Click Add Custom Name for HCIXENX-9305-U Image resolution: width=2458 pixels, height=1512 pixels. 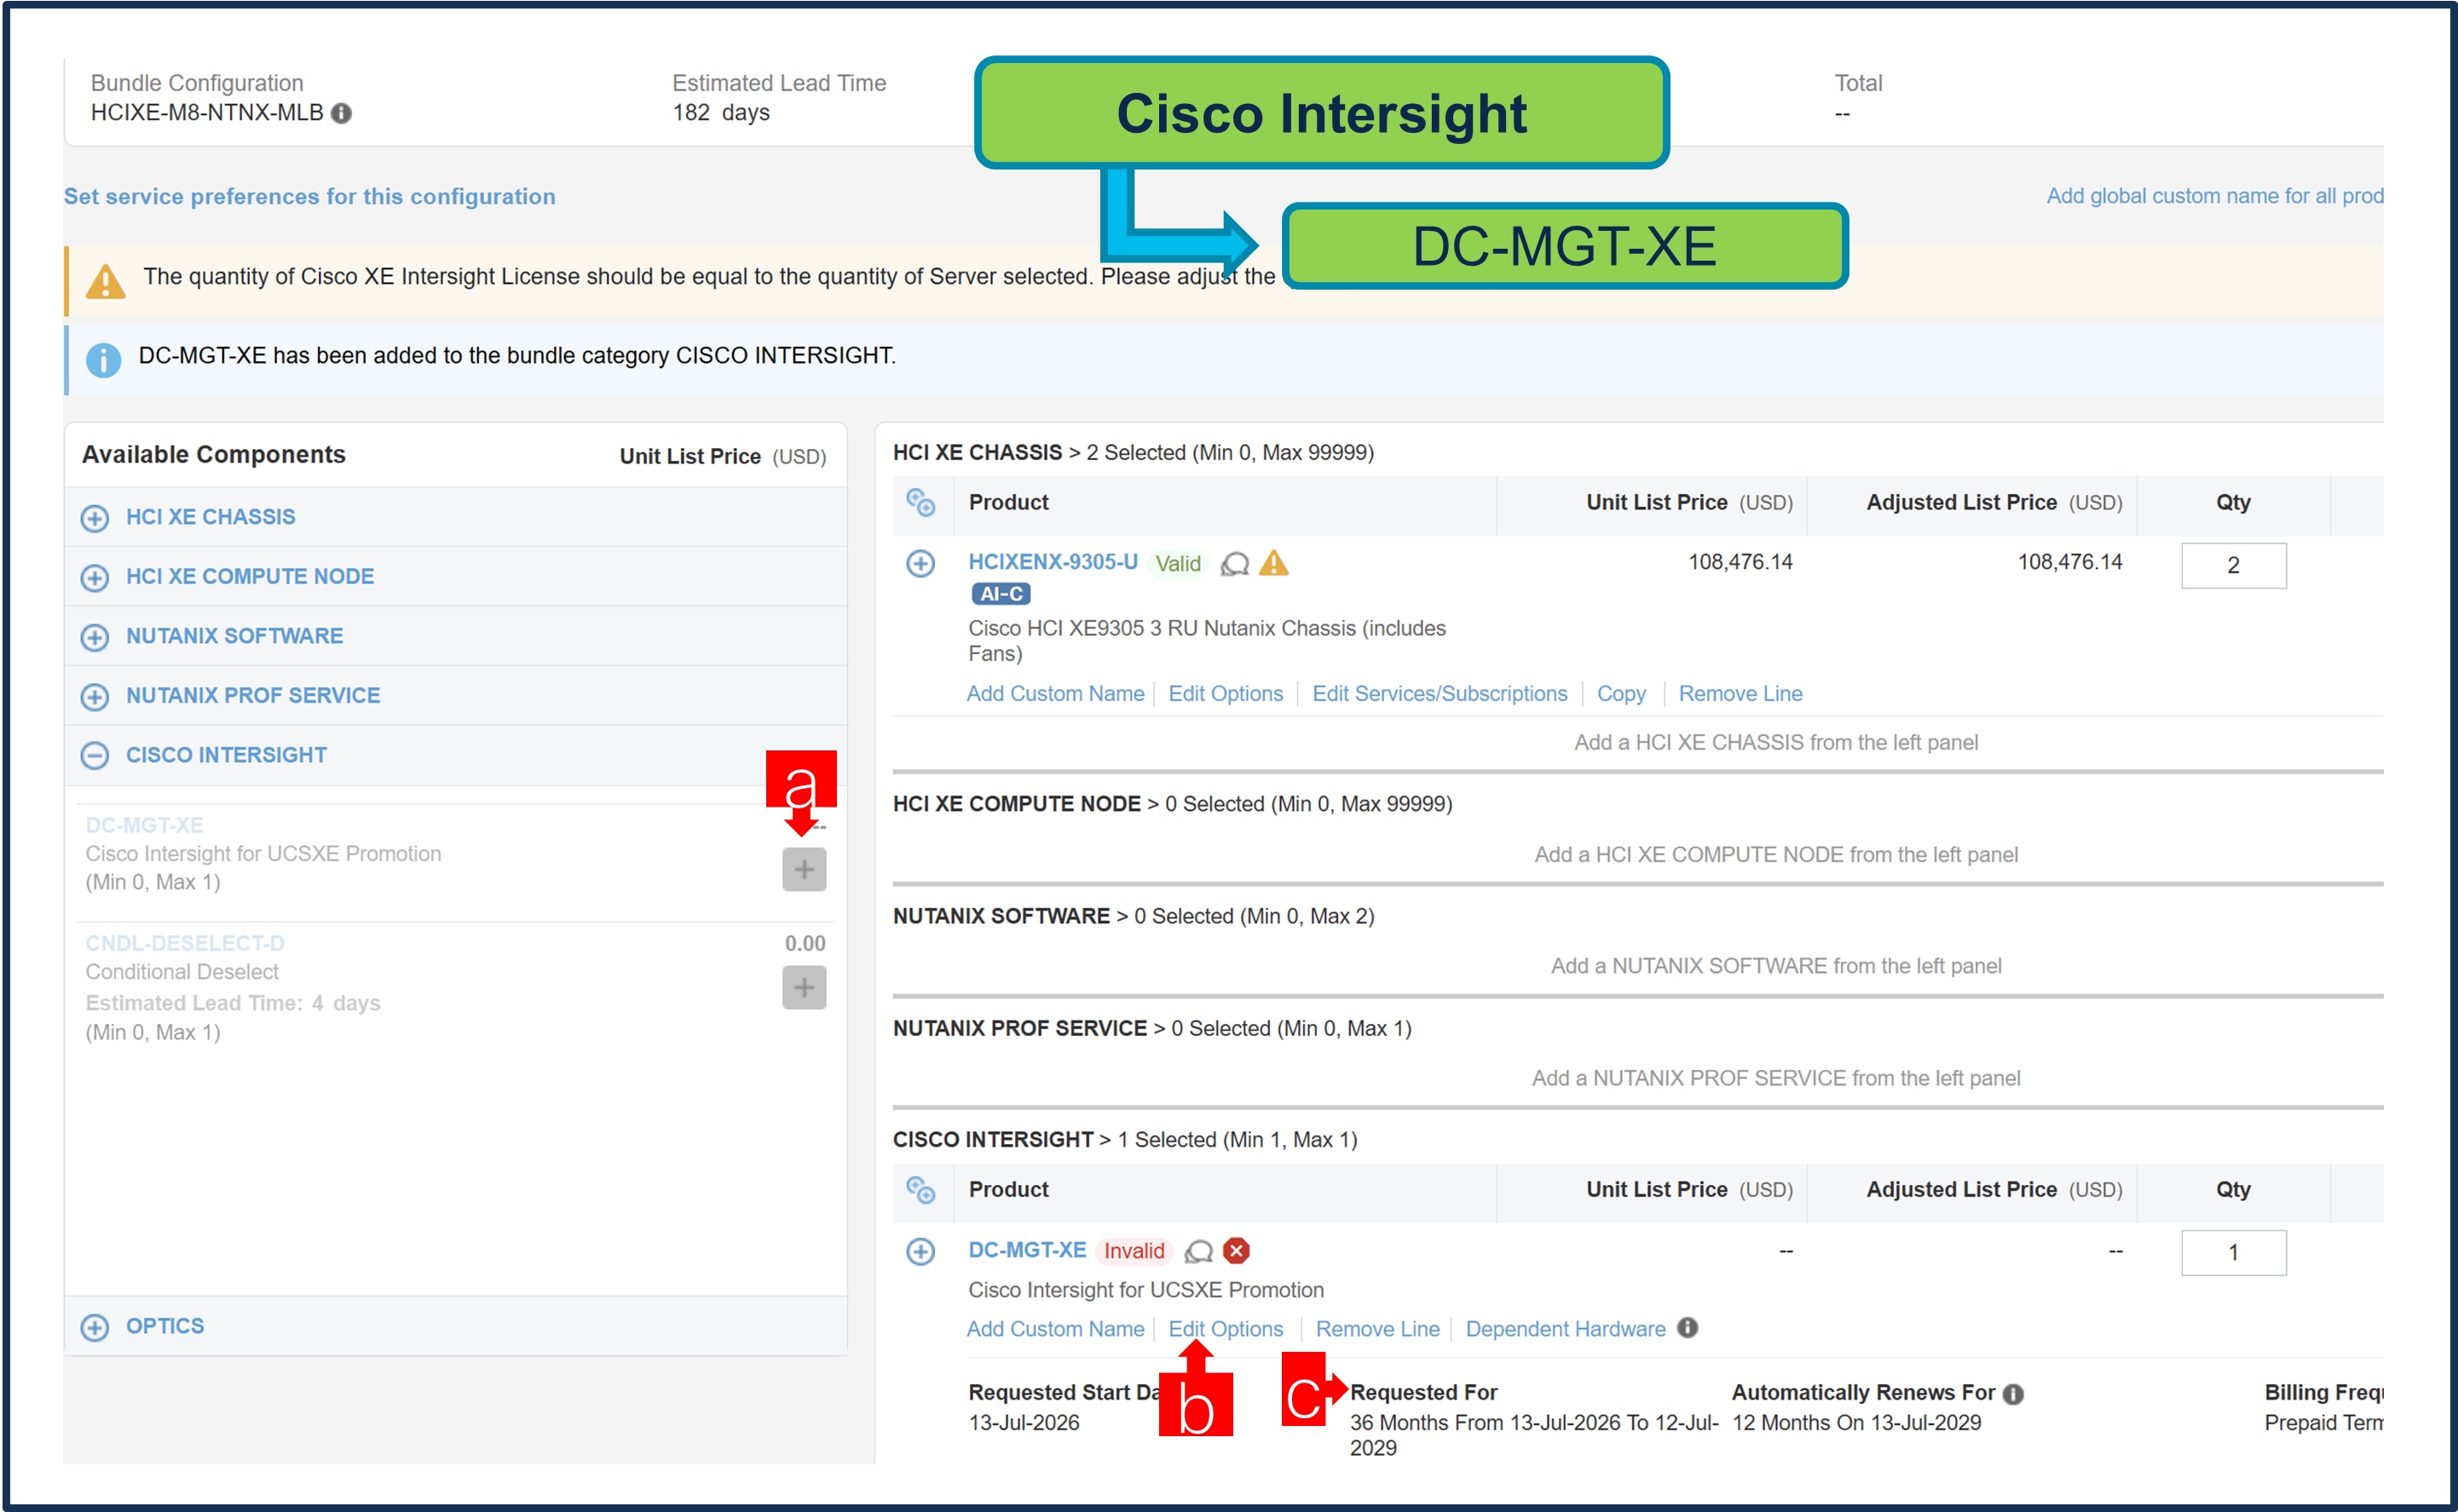[1054, 693]
